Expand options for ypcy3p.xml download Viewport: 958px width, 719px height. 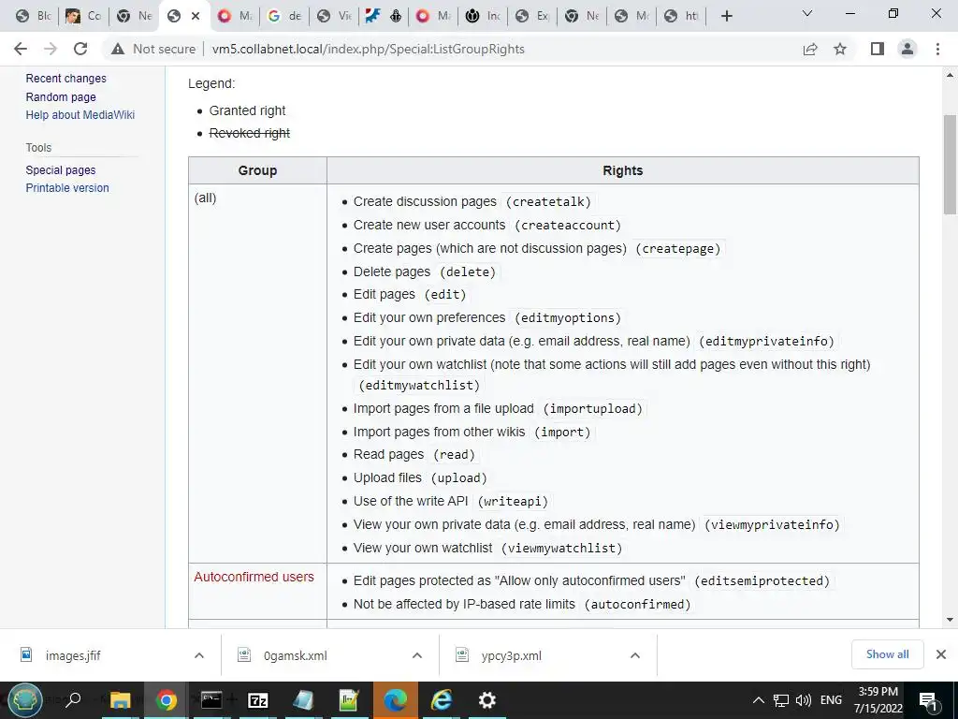point(635,655)
